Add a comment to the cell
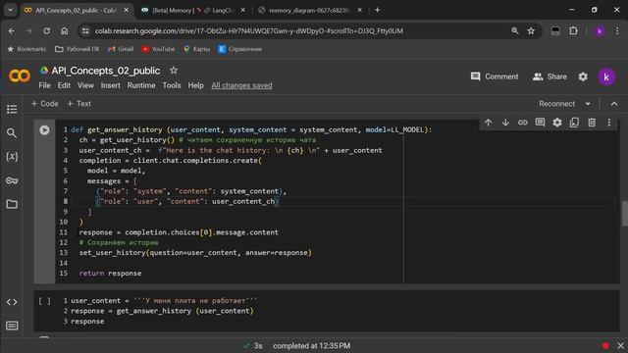 540,123
